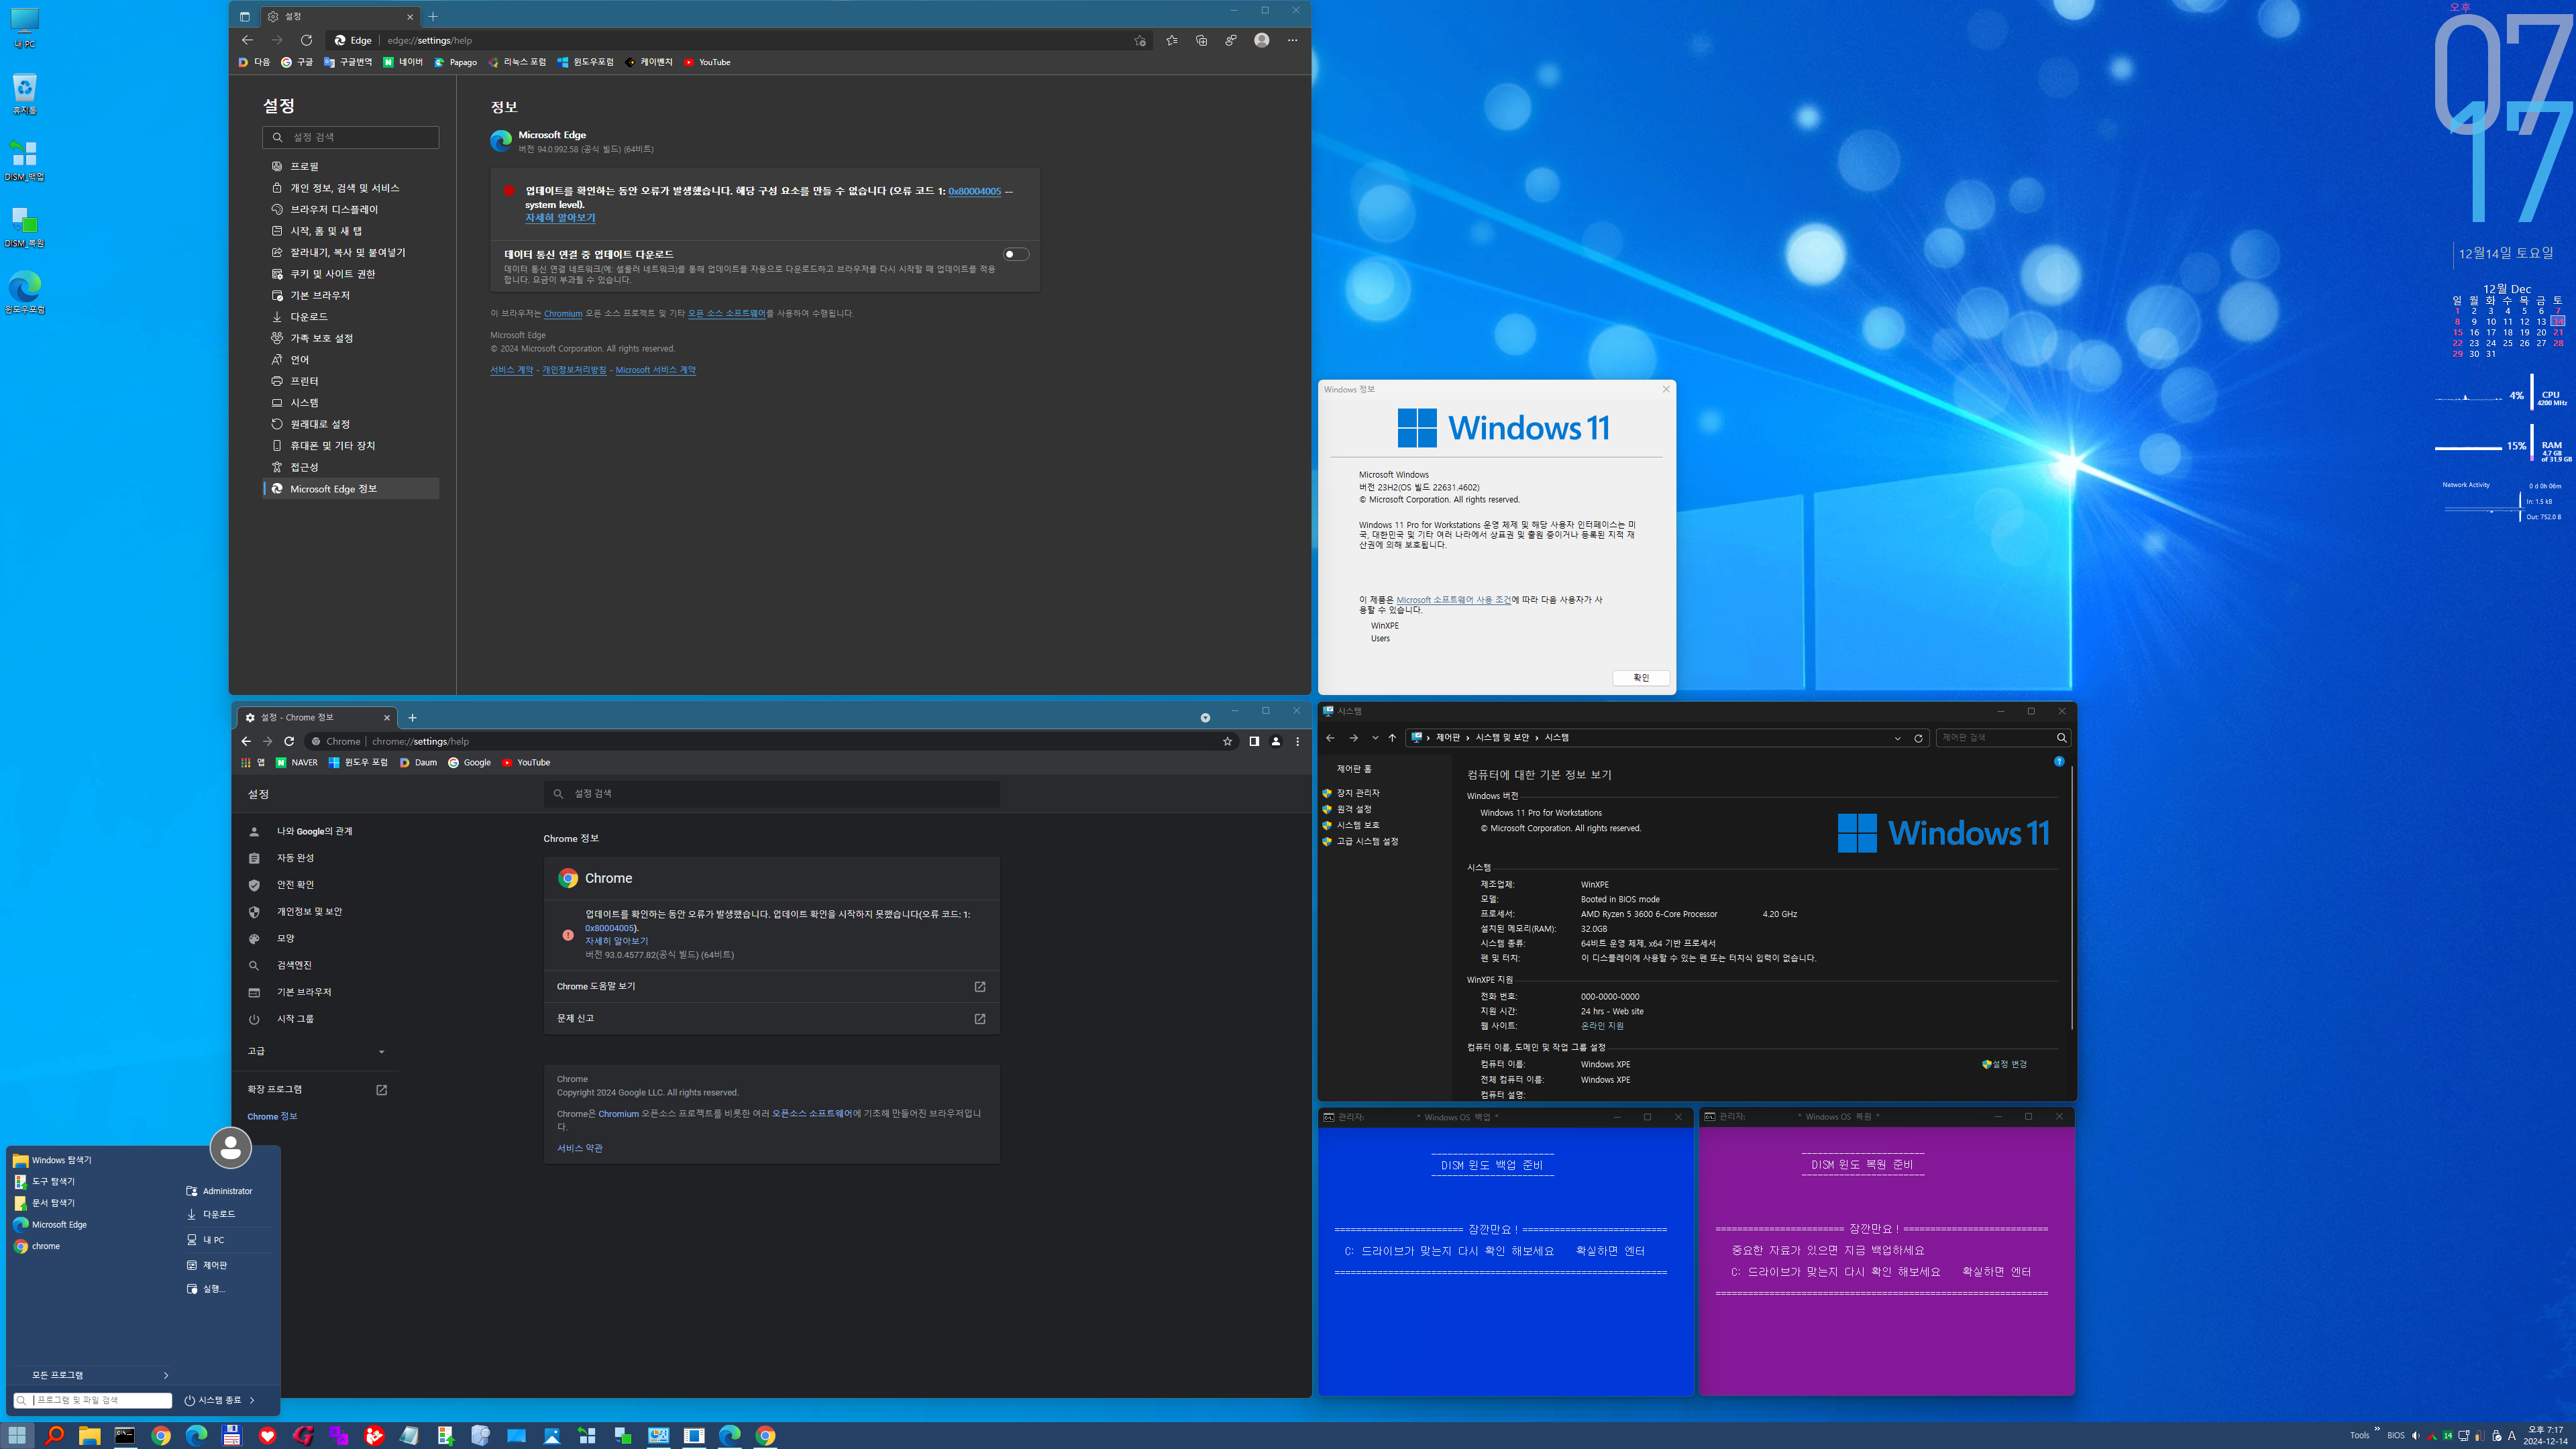Open the purple translator icon on taskbar
The height and width of the screenshot is (1449, 2576).
pyautogui.click(x=339, y=1435)
